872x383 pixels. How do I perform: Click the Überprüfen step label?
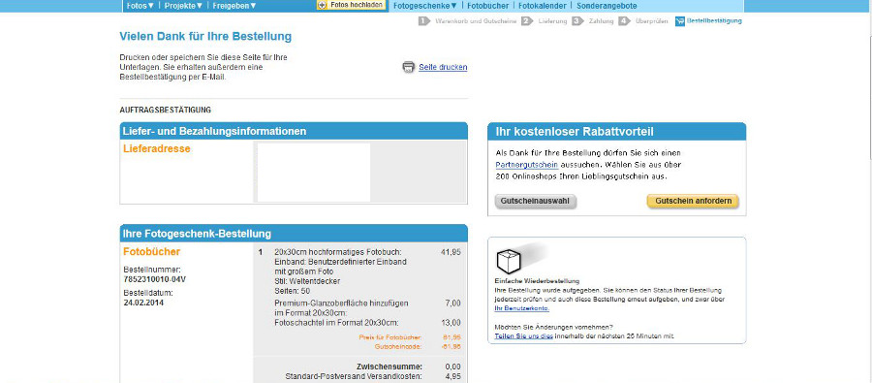pos(651,21)
